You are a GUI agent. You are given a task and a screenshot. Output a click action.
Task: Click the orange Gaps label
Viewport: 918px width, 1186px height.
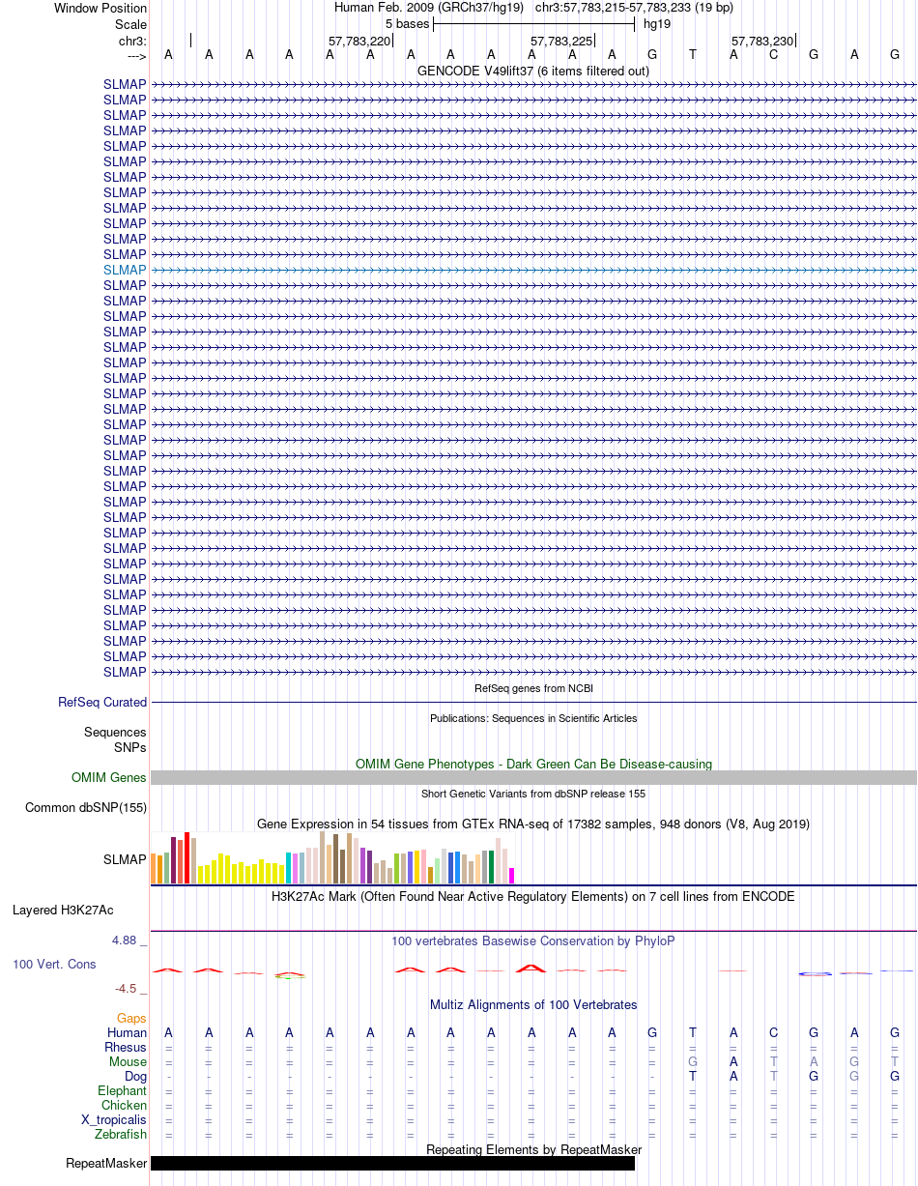tap(131, 1018)
